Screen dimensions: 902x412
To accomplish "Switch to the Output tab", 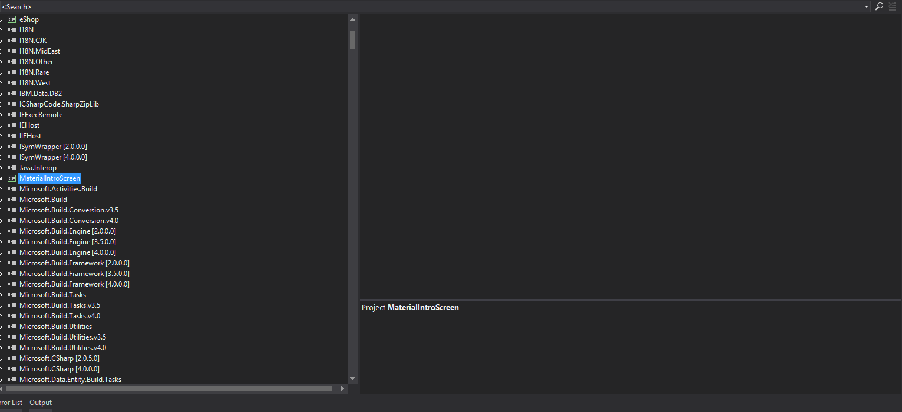I will pyautogui.click(x=41, y=403).
